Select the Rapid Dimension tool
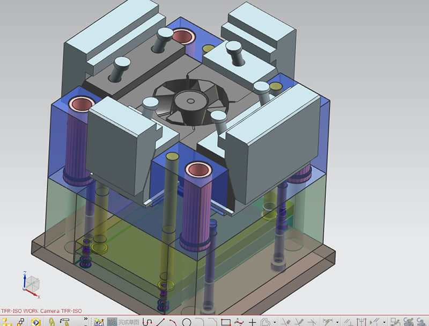 click(x=328, y=322)
